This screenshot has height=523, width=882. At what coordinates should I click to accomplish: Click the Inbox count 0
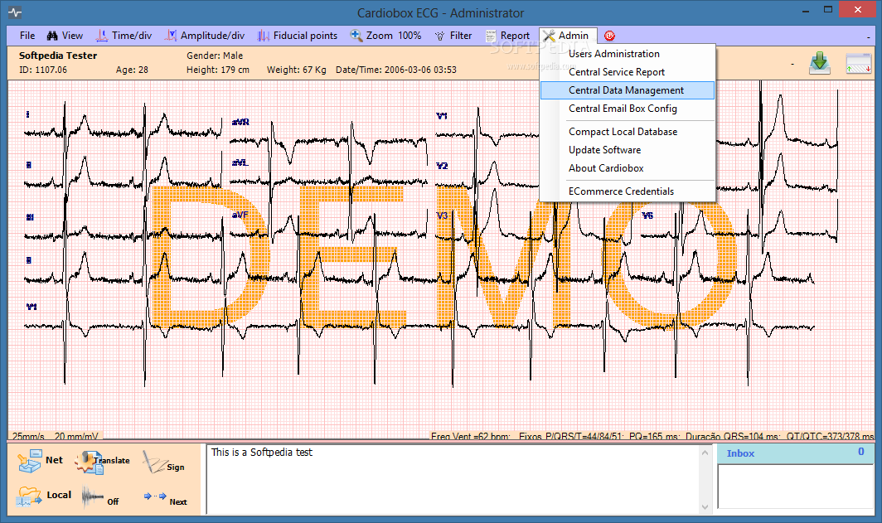pos(861,452)
